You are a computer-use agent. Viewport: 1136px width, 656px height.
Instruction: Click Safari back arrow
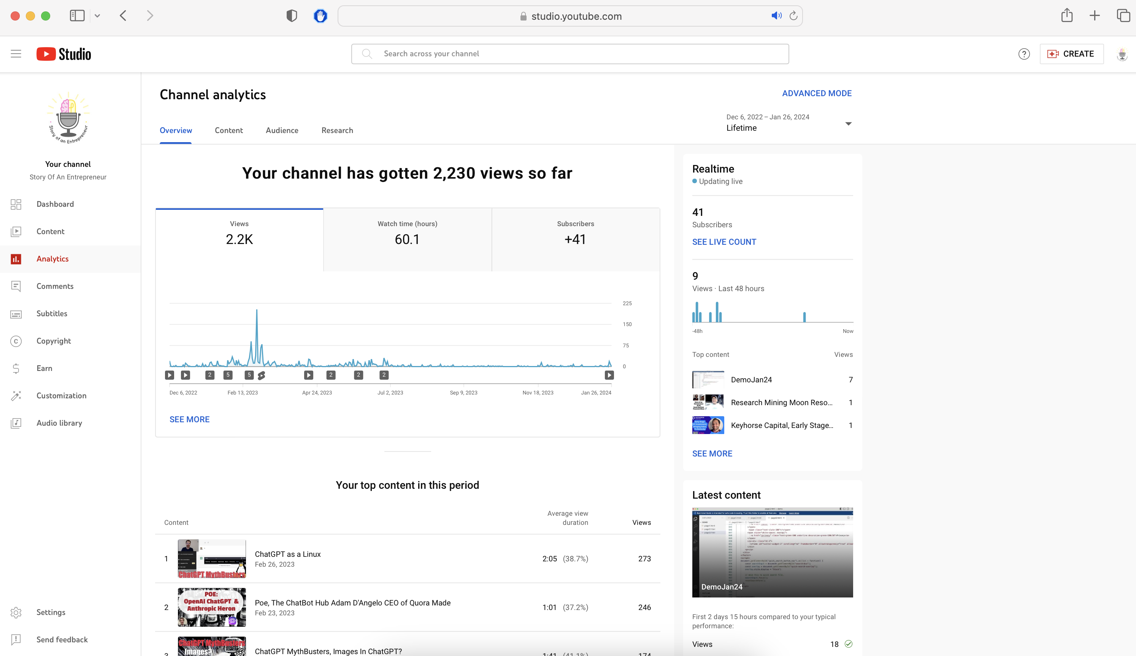pyautogui.click(x=123, y=16)
